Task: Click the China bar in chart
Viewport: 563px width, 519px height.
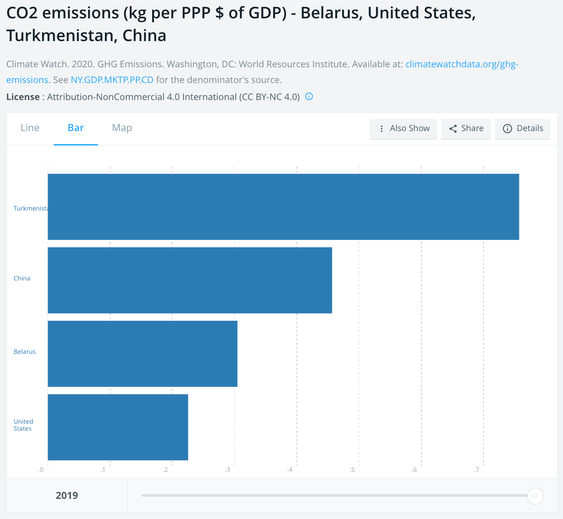Action: coord(190,280)
